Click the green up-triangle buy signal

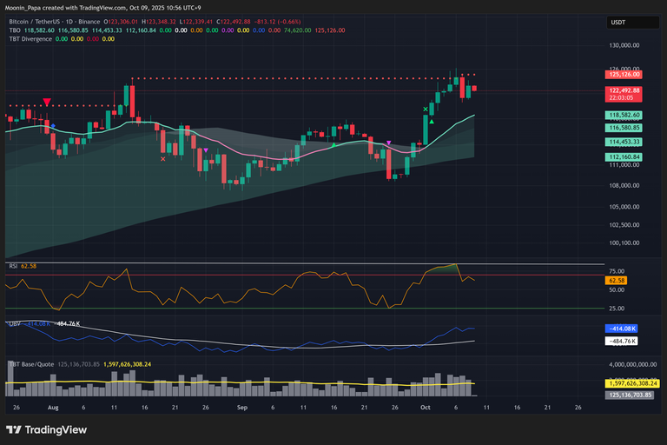click(x=432, y=123)
